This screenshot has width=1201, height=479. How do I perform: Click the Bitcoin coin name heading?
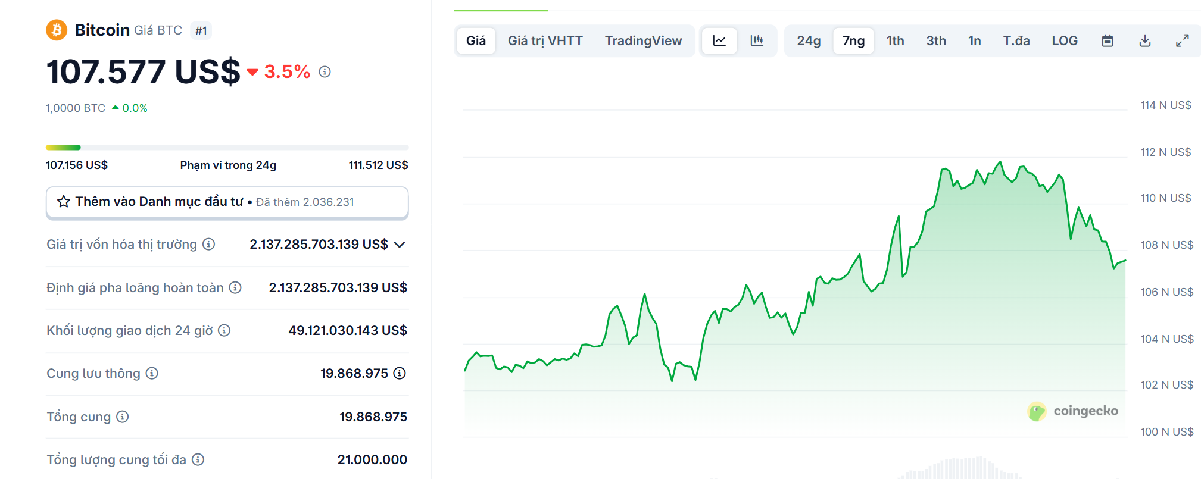pyautogui.click(x=102, y=30)
